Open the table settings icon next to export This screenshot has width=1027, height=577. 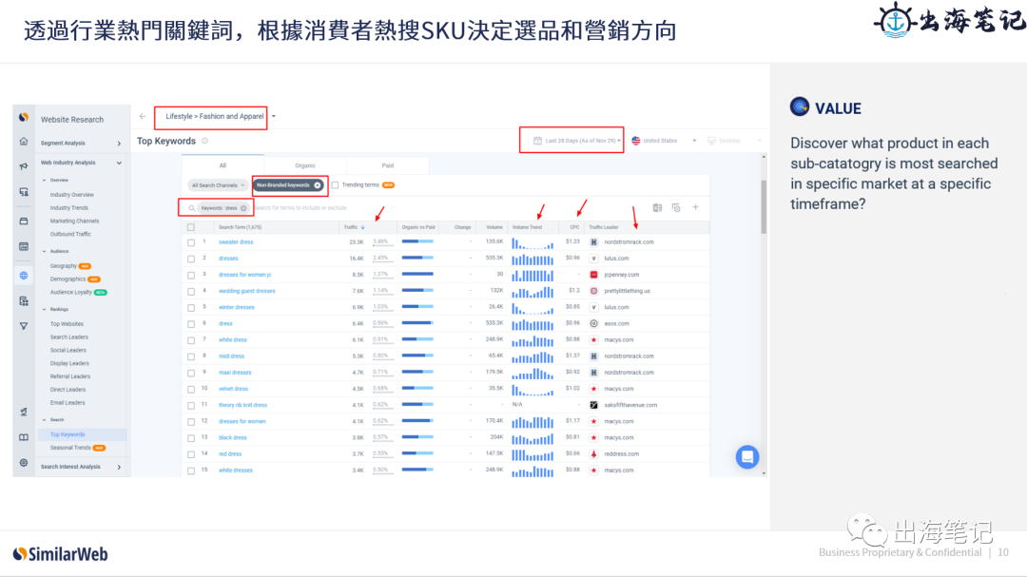coord(676,208)
